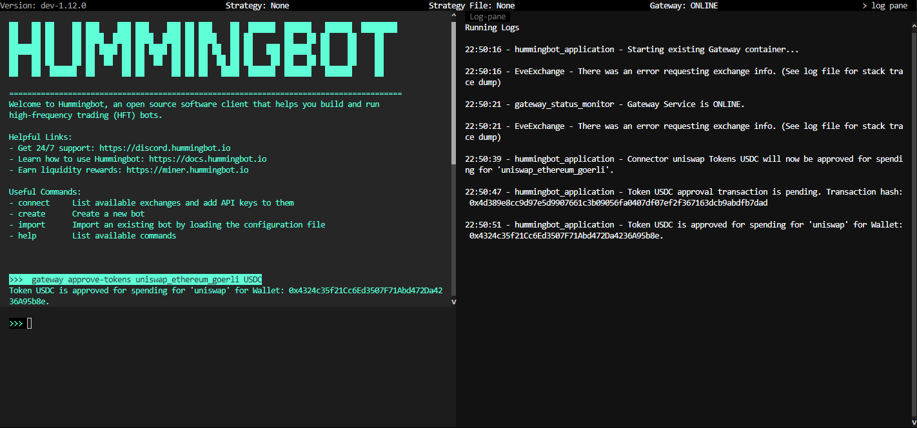Click the 22:50:16 EveExchange error log entry
The height and width of the screenshot is (428, 917).
coord(684,77)
